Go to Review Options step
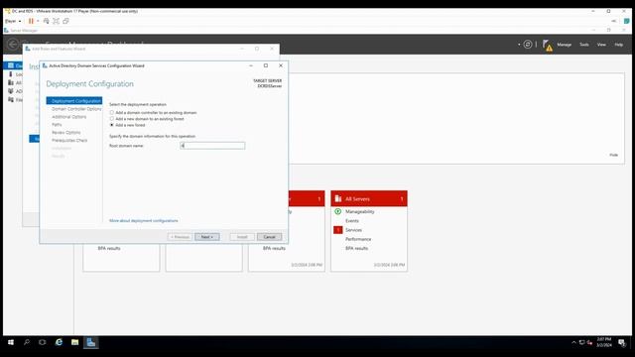Viewport: 635px width, 357px height. pyautogui.click(x=66, y=132)
